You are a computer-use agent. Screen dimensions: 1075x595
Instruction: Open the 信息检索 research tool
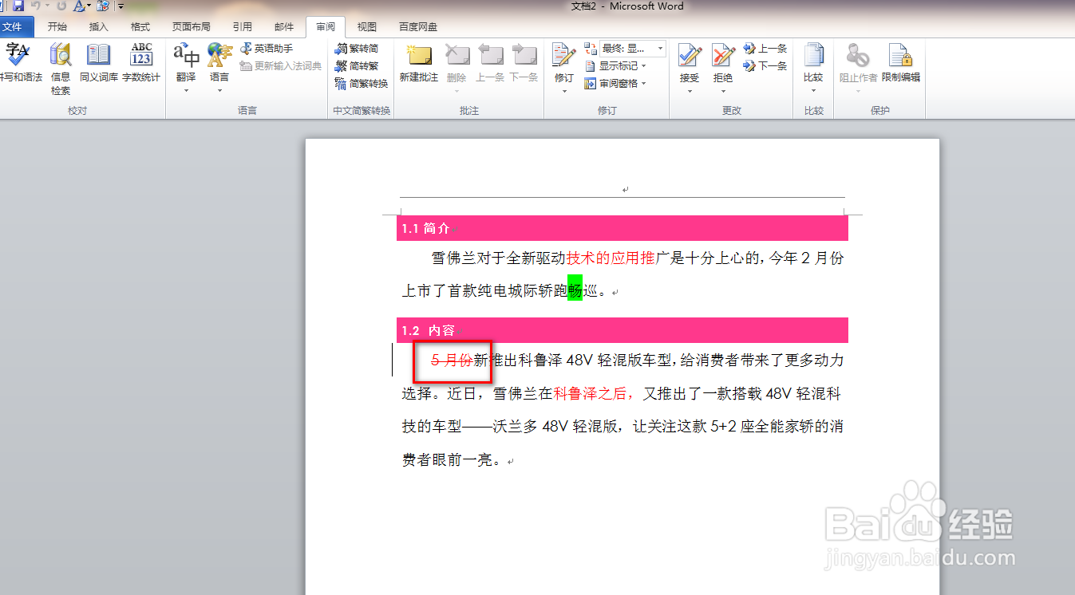[61, 69]
